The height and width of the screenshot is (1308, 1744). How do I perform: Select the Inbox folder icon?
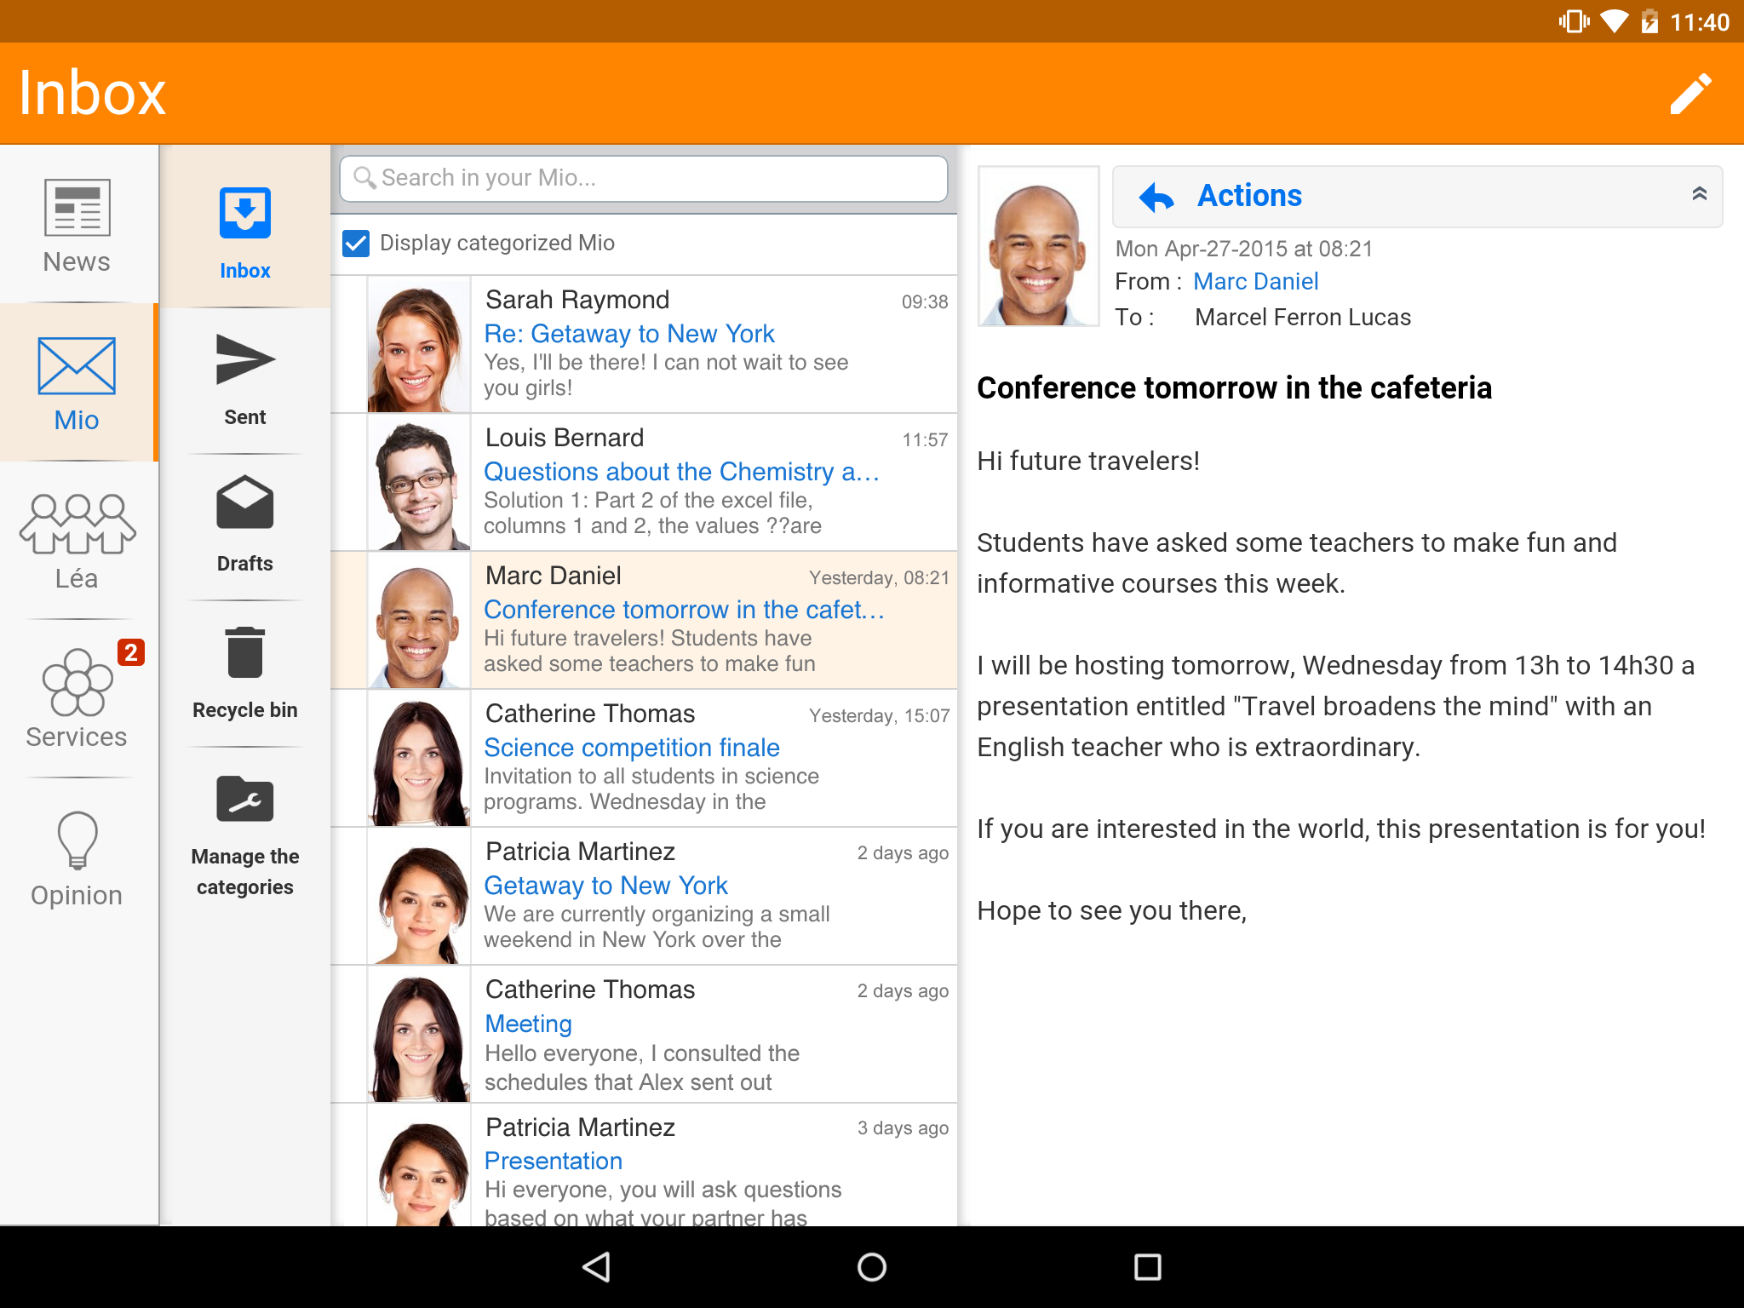245,213
